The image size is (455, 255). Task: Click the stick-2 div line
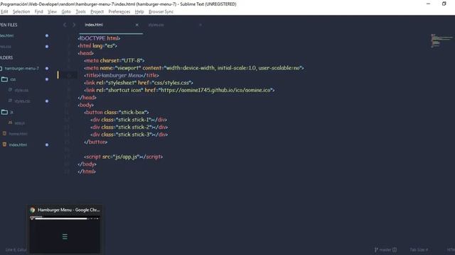tap(129, 127)
